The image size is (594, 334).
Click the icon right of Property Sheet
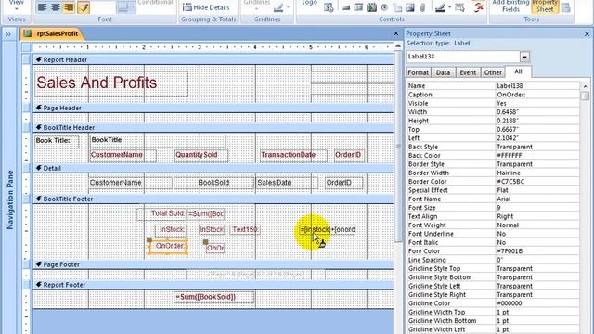[565, 7]
